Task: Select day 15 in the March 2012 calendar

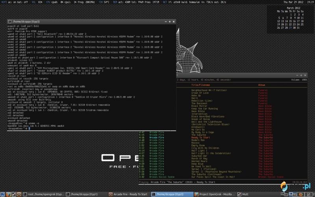Action: pyautogui.click(x=290, y=21)
